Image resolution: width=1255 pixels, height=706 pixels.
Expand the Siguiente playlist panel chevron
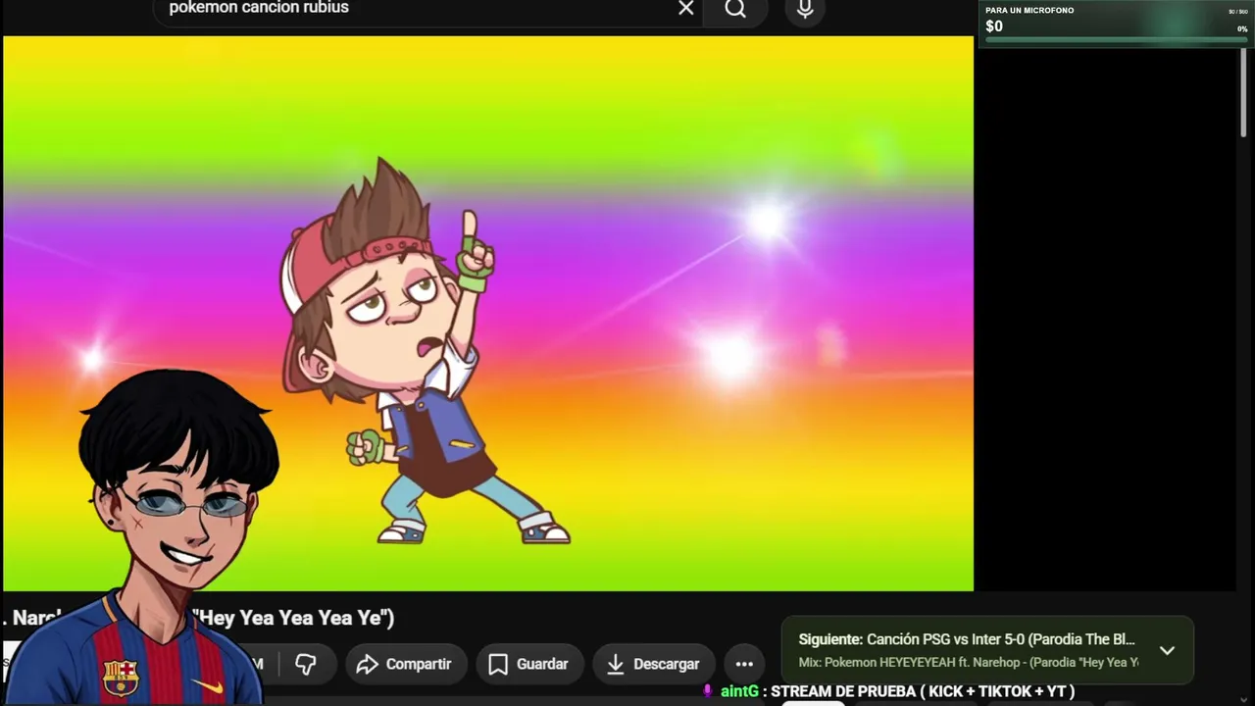pos(1167,650)
